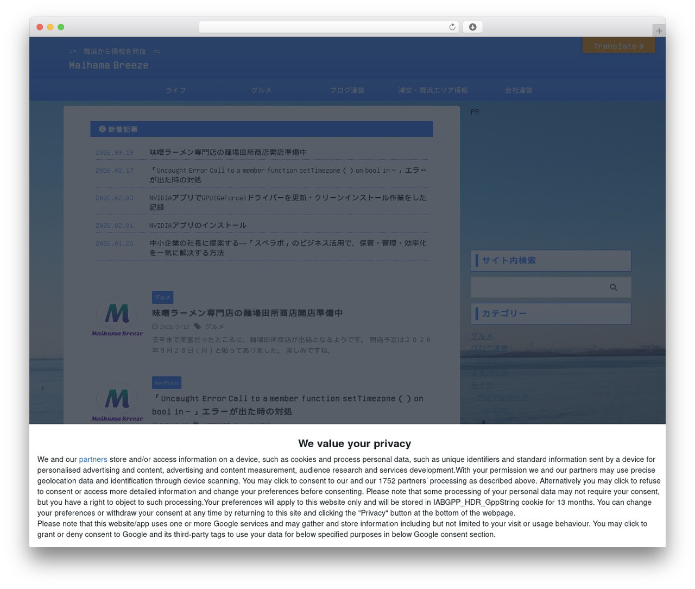Open Uncaught Error setTimezone entry in 新着記事
Image resolution: width=695 pixels, height=589 pixels.
(x=288, y=175)
